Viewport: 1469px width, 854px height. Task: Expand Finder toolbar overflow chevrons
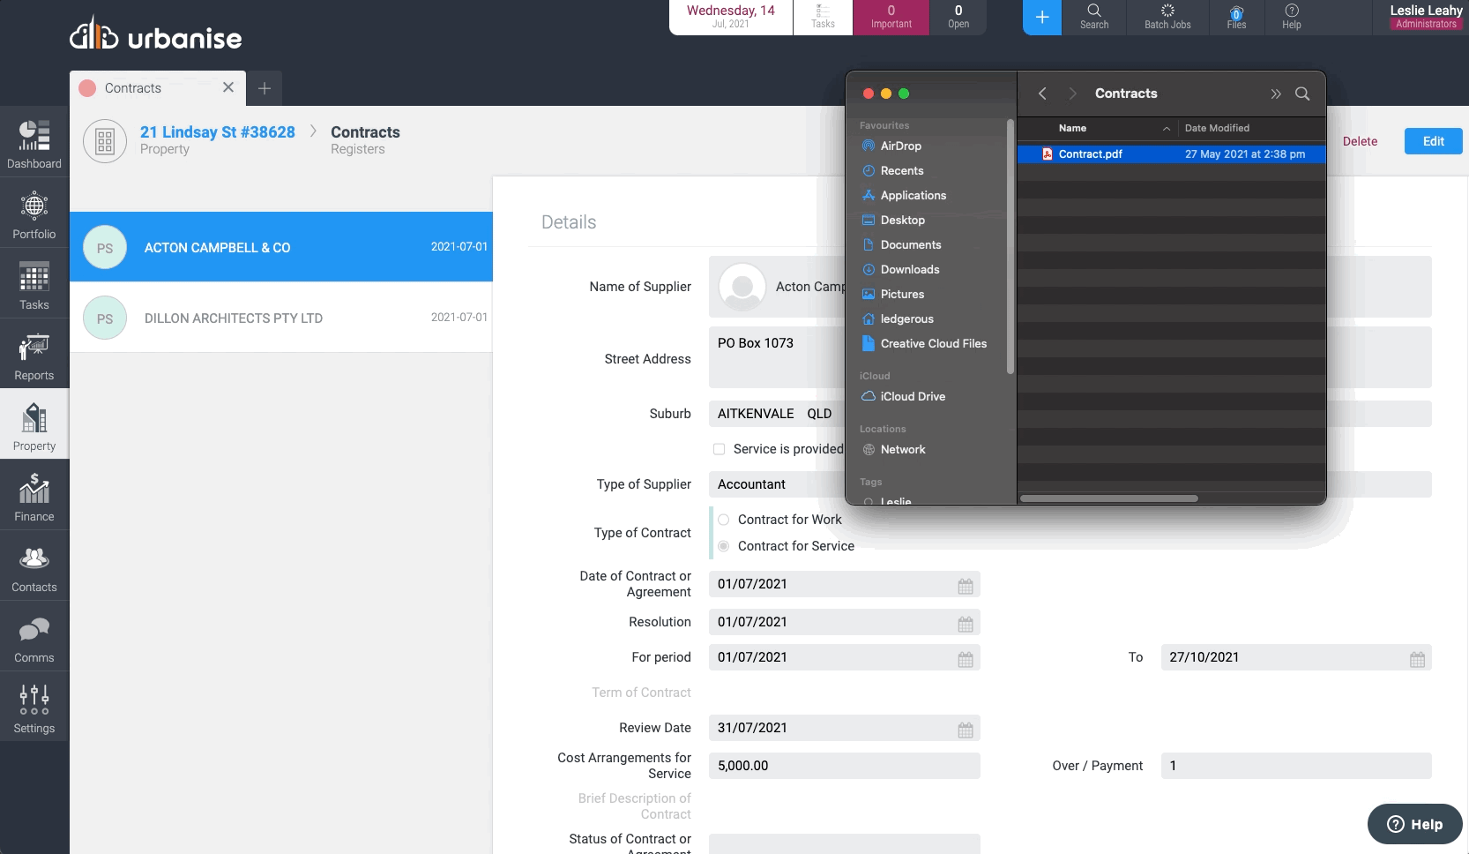1275,94
